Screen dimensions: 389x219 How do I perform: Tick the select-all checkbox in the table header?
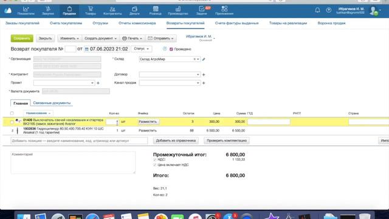pos(12,113)
